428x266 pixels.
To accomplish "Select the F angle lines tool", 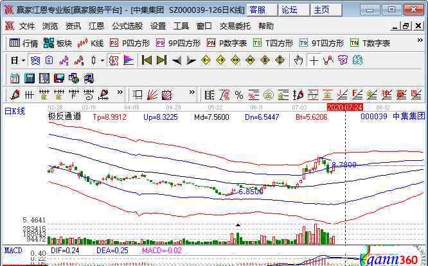I will pyautogui.click(x=357, y=95).
